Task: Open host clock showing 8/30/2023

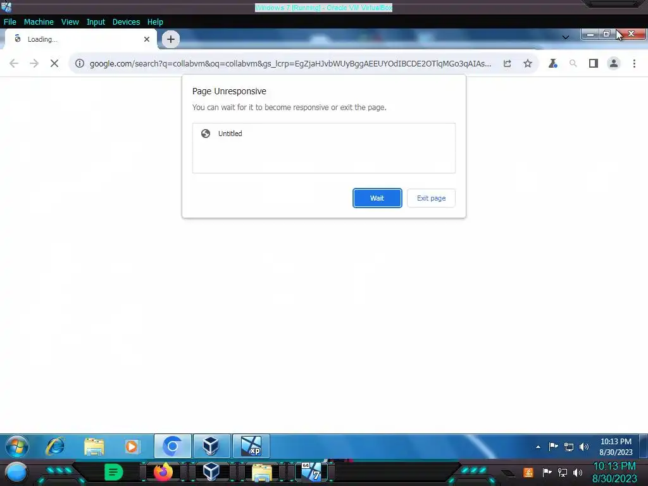Action: tap(614, 472)
